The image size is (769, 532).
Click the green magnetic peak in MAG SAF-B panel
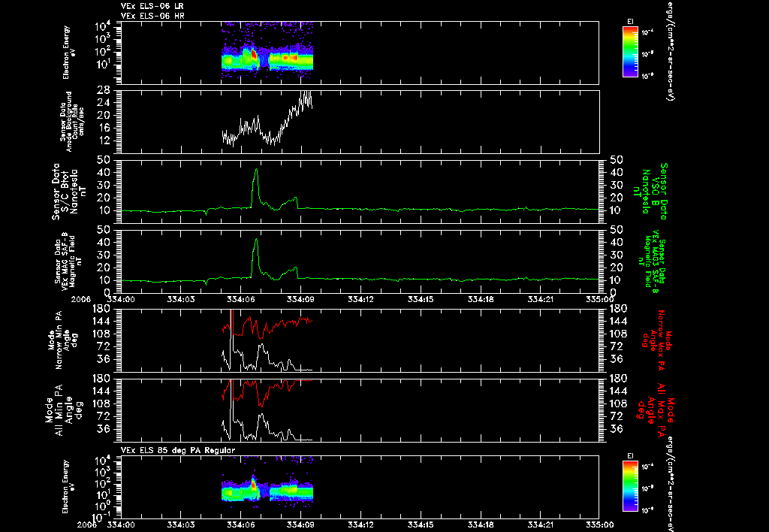256,241
